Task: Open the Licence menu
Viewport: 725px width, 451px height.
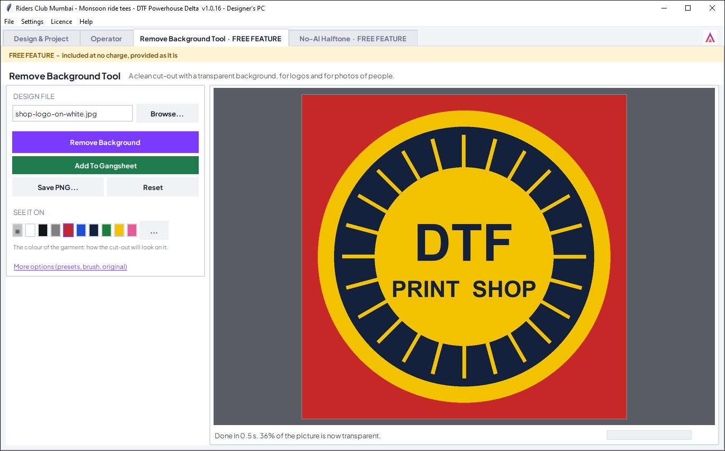Action: (61, 22)
